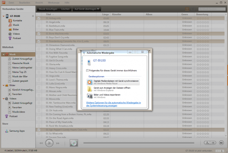Open device Musik with note icon
Viewport: 228px width, 153px height.
10,25
